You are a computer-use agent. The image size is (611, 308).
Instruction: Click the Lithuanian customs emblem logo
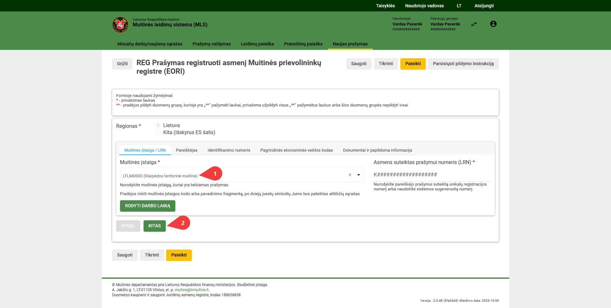point(120,25)
